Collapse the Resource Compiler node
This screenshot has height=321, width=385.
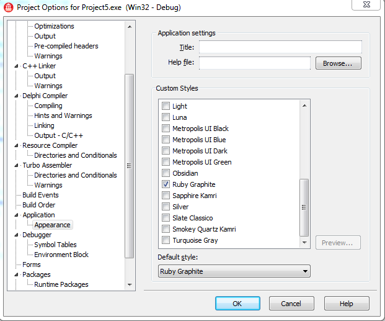pos(16,145)
